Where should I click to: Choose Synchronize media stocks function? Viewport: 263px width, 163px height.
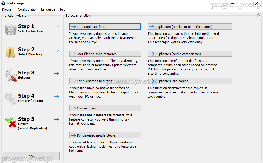(105, 135)
